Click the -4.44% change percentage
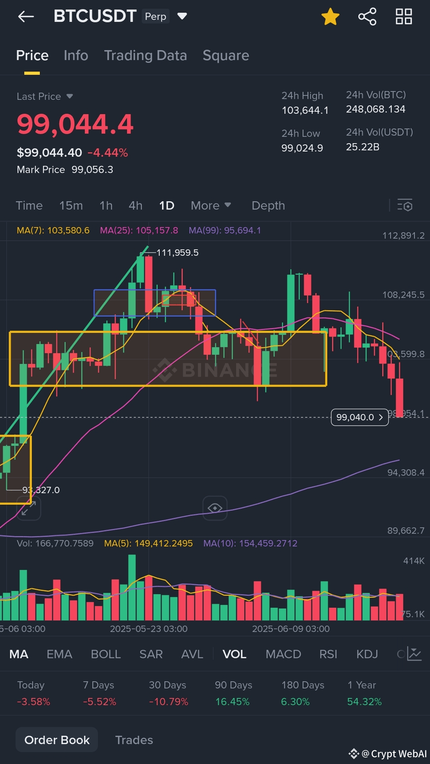The width and height of the screenshot is (430, 764). [x=108, y=153]
